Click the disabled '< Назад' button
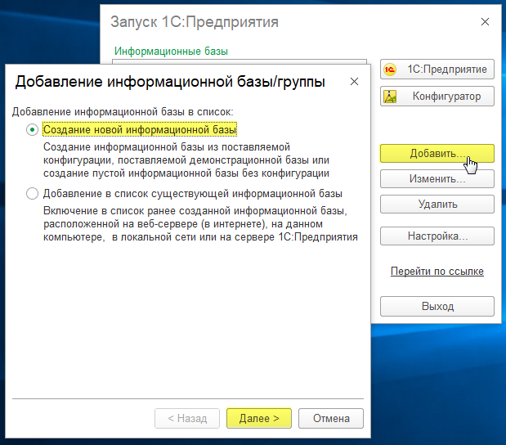The image size is (506, 445). 187,419
